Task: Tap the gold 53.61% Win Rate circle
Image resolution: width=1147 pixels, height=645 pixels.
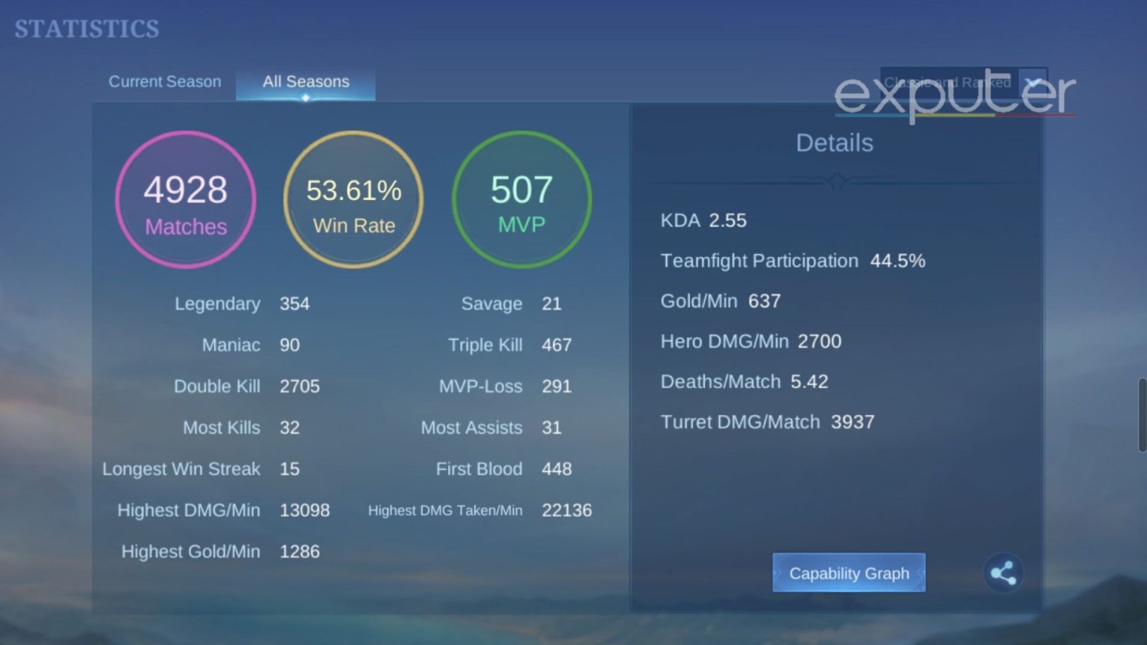Action: (353, 199)
